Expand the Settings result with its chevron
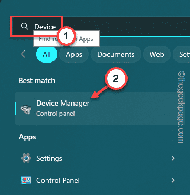The height and width of the screenshot is (195, 190). pyautogui.click(x=173, y=158)
